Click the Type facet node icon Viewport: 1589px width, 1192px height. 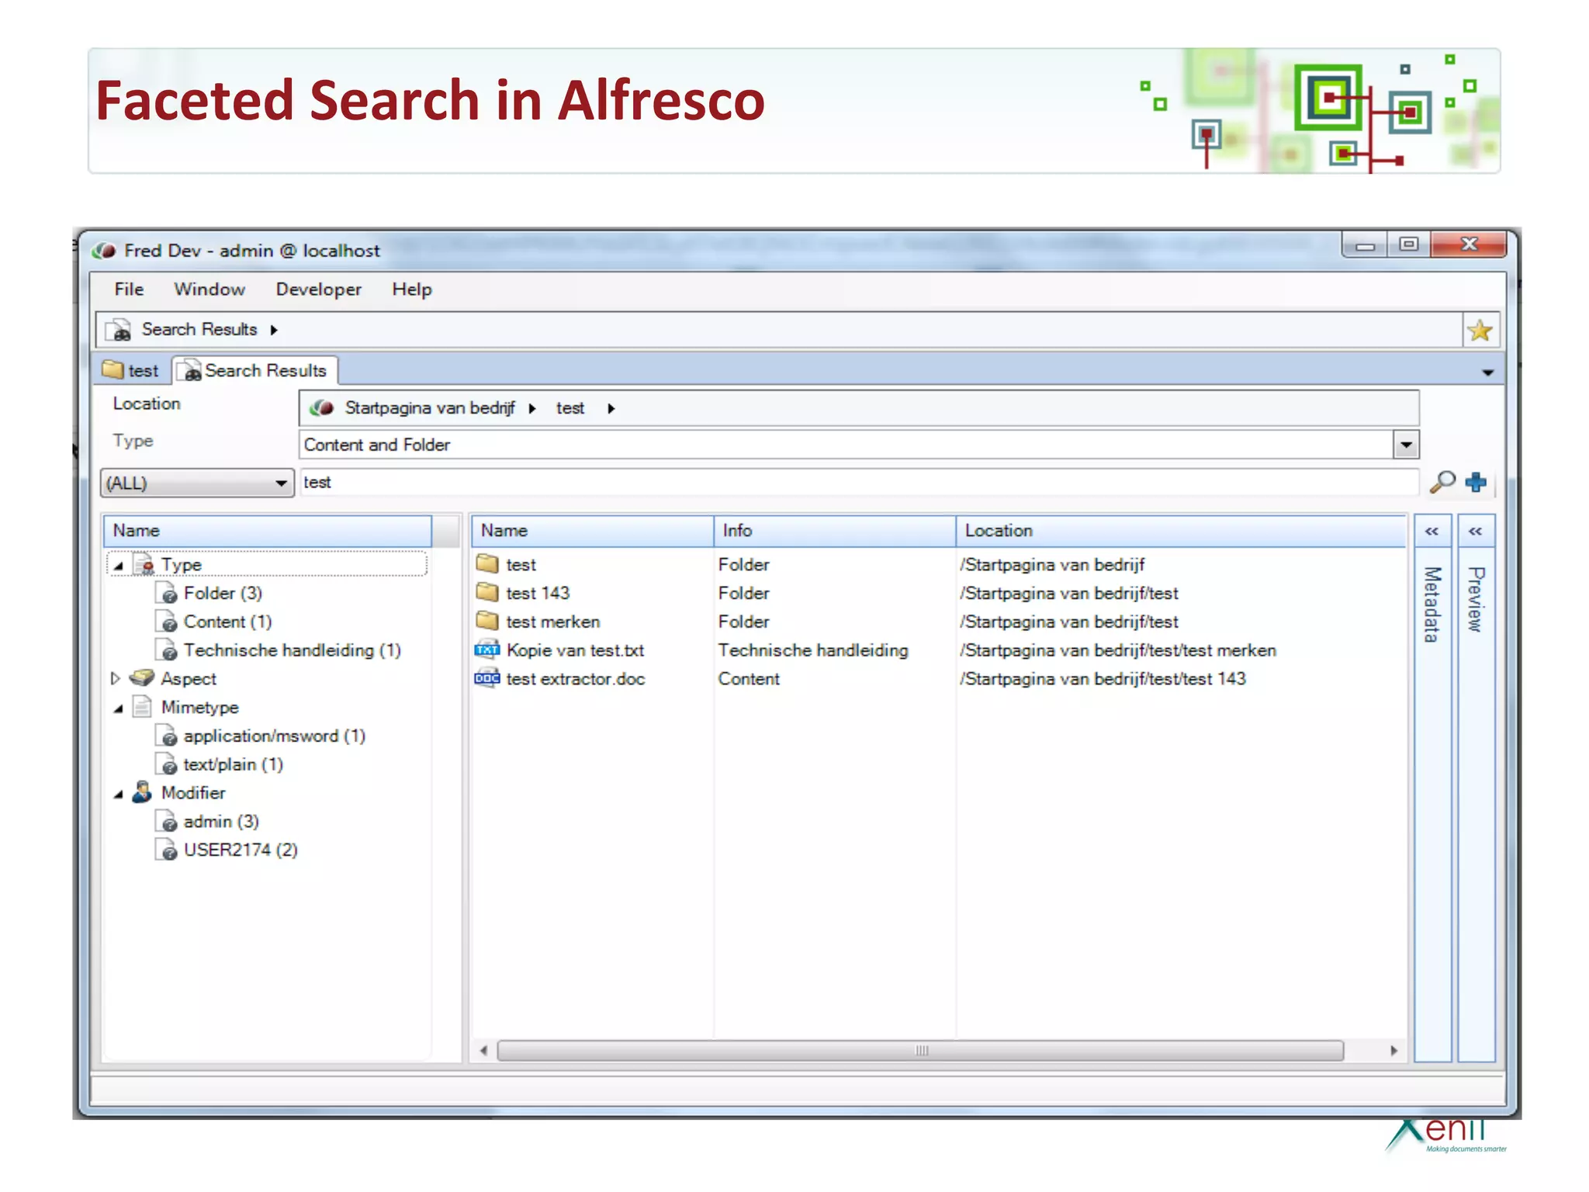(144, 564)
